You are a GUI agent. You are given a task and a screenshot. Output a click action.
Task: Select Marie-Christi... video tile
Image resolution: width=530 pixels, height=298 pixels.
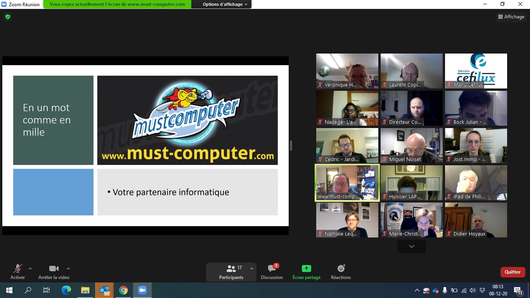point(412,220)
